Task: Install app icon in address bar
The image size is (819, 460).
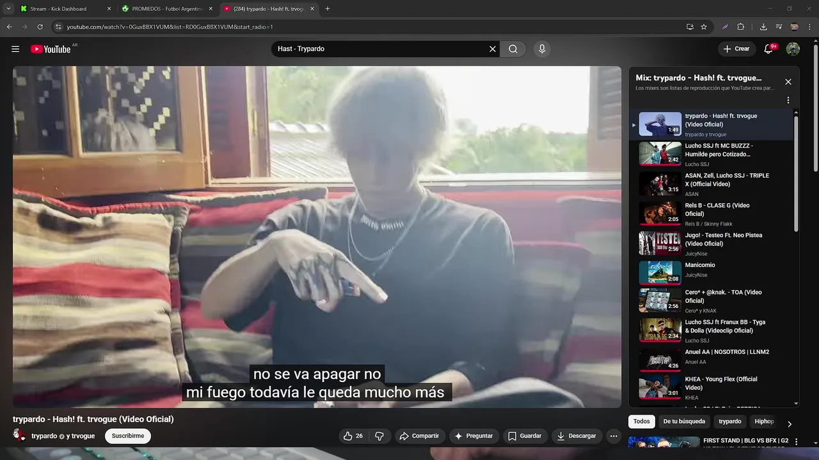Action: point(690,27)
